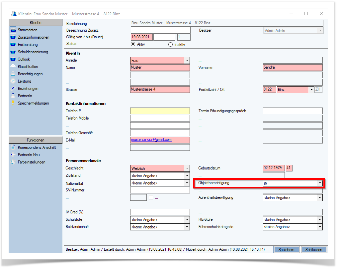This screenshot has height=269, width=339.
Task: Click the SV-Nummer input field
Action: [160, 190]
